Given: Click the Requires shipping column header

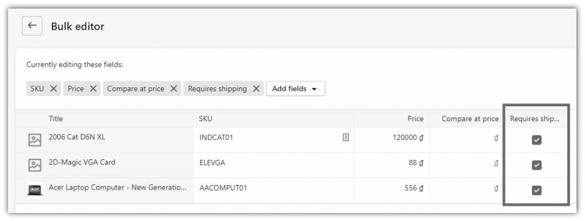Looking at the screenshot, I should click(x=535, y=119).
